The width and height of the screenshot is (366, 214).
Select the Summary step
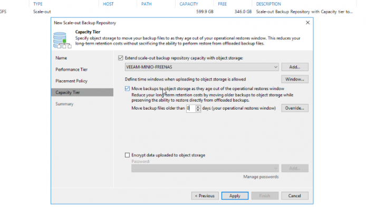(x=64, y=104)
